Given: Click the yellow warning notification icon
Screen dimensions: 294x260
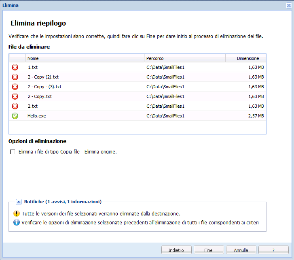Looking at the screenshot, I should pos(17,213).
